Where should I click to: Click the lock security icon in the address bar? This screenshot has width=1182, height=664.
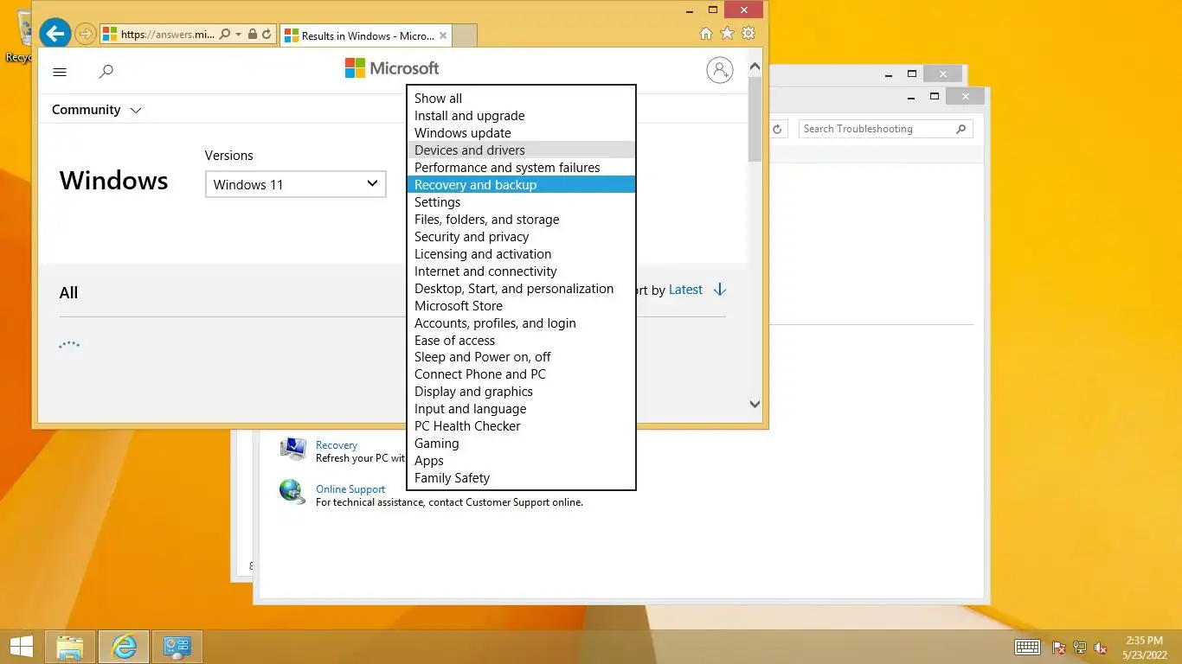coord(252,35)
